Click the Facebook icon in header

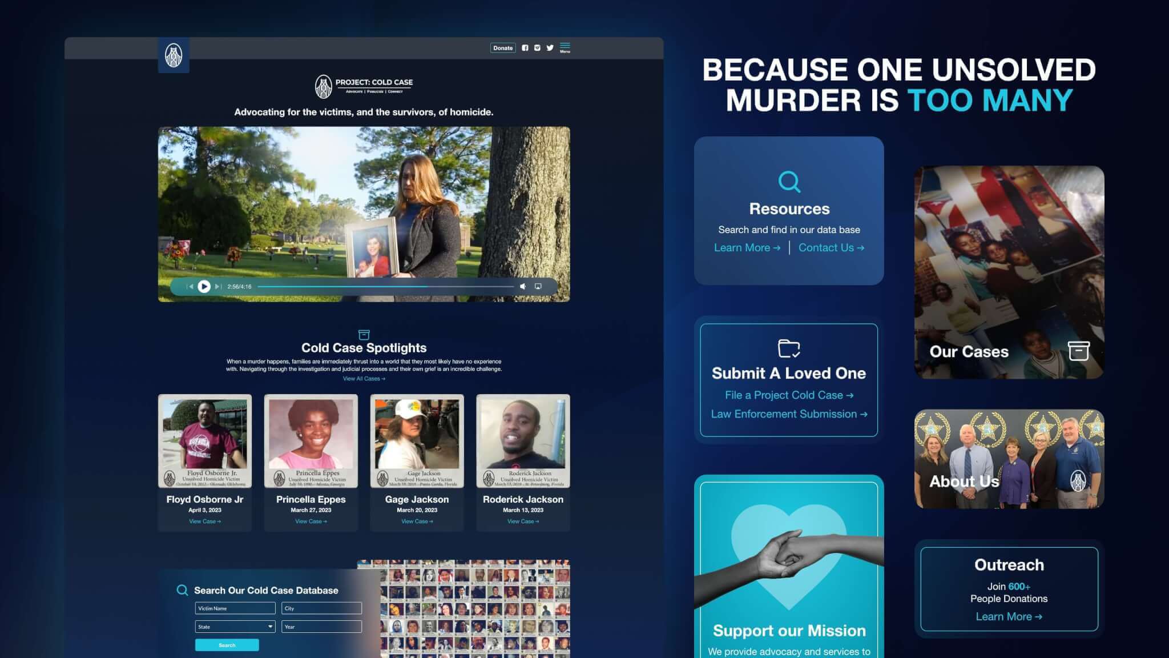coord(525,48)
